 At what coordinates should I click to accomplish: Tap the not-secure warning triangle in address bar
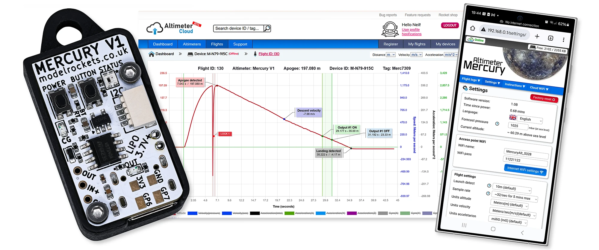click(483, 29)
